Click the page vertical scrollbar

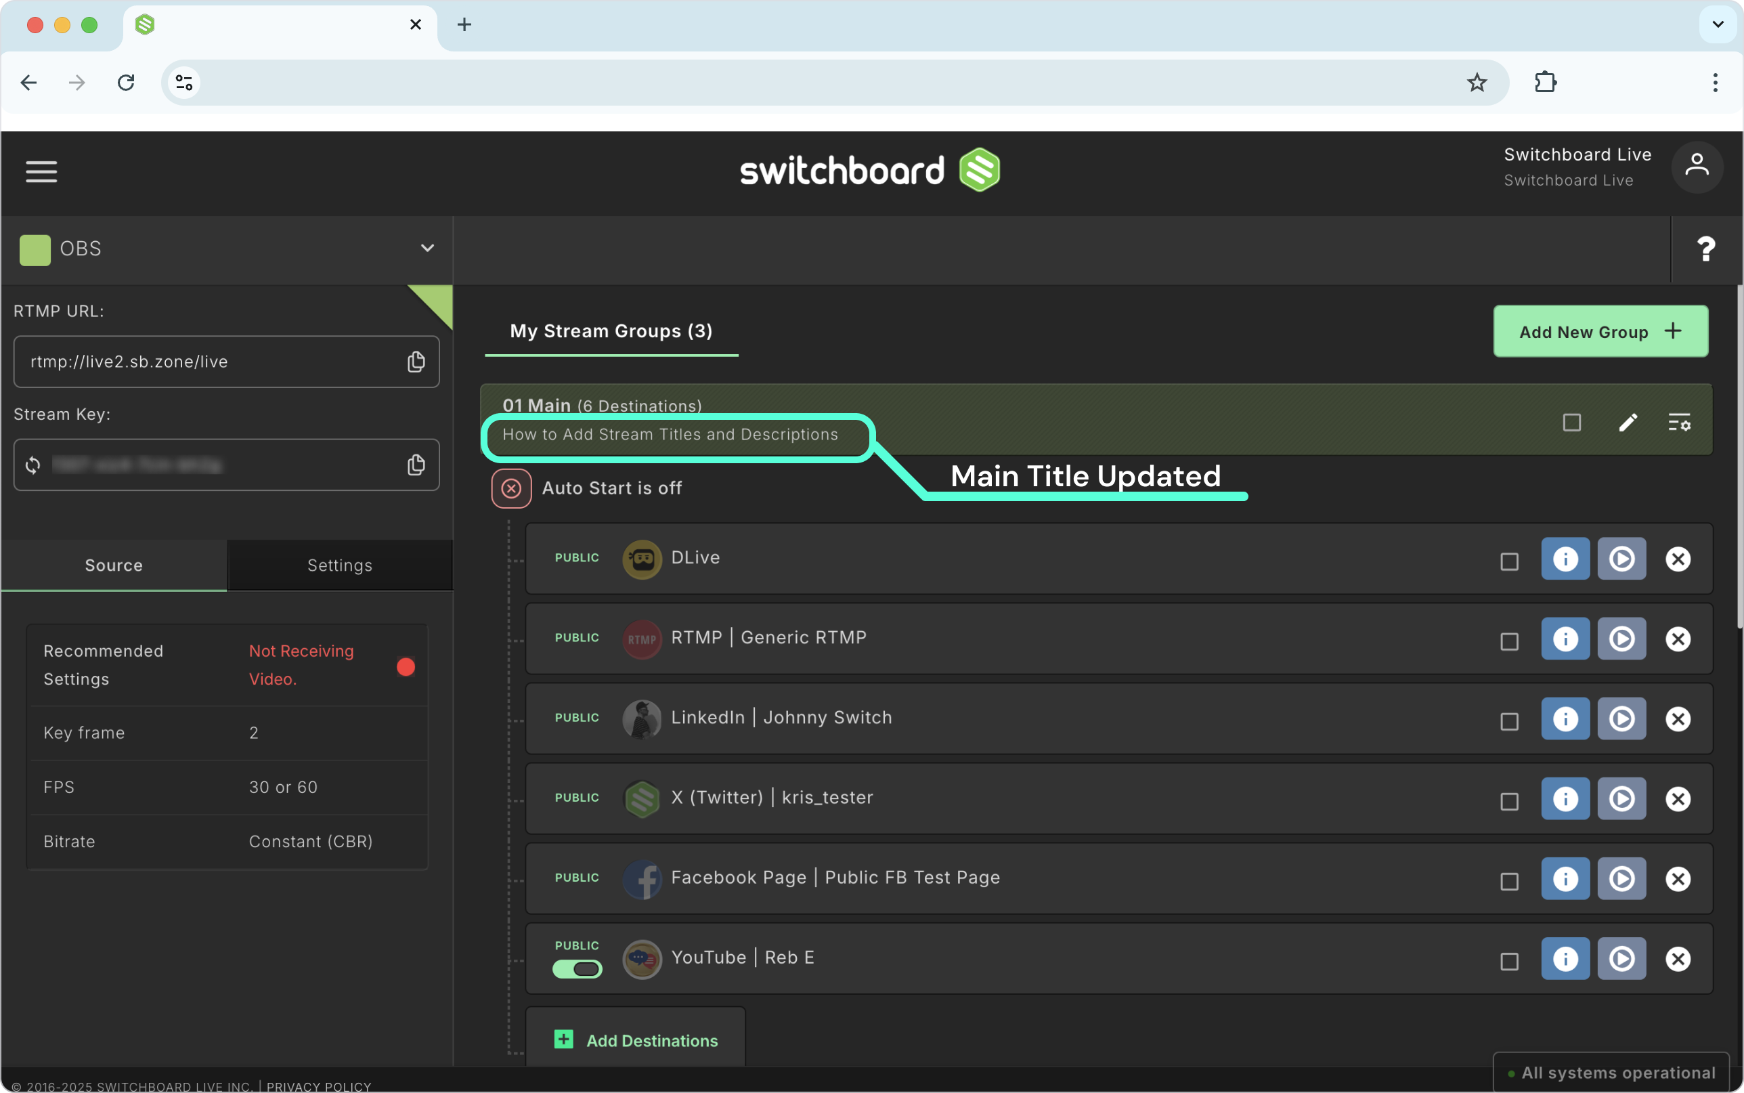click(1740, 458)
